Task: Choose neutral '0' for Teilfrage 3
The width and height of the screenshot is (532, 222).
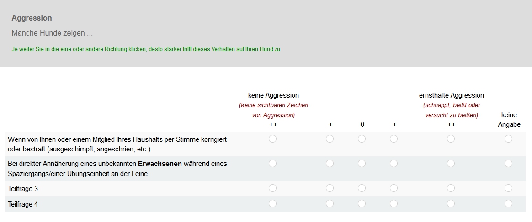Action: [362, 188]
